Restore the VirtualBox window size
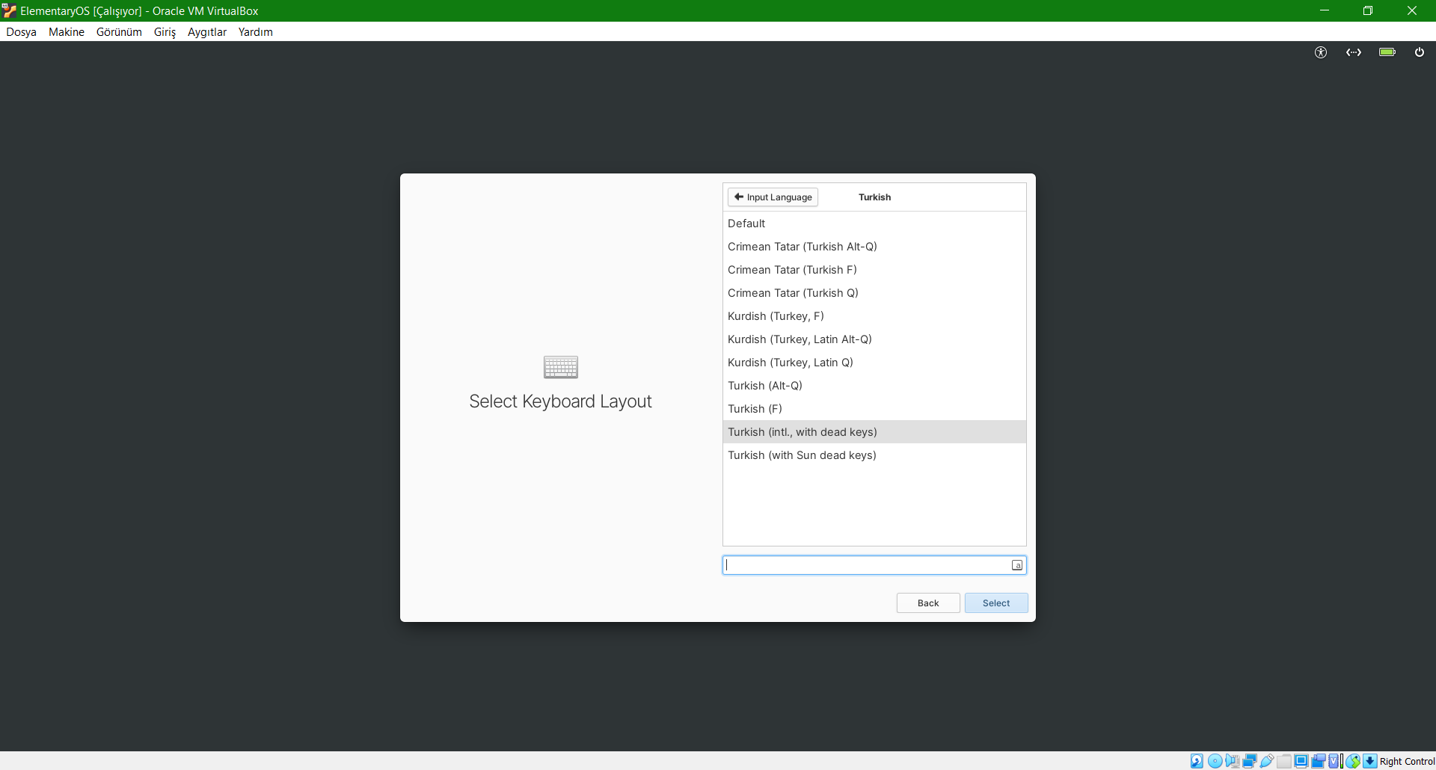This screenshot has width=1436, height=770. click(x=1368, y=10)
